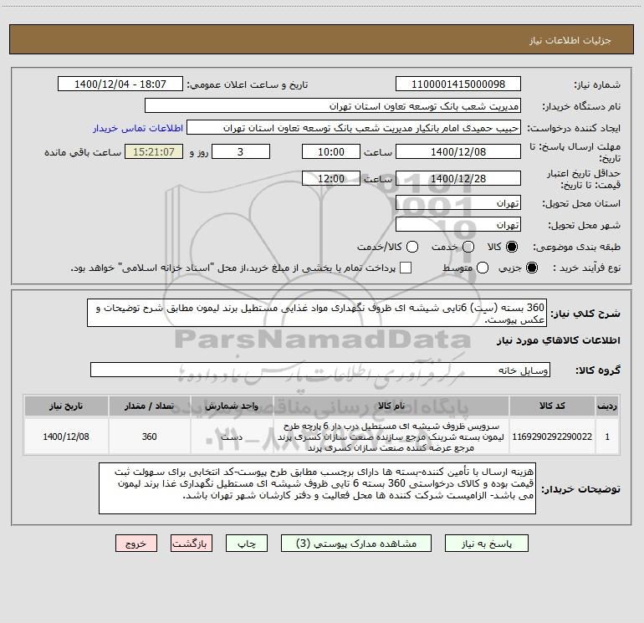Image resolution: width=644 pixels, height=623 pixels.
Task: Click the unit cell دست
Action: 232,437
